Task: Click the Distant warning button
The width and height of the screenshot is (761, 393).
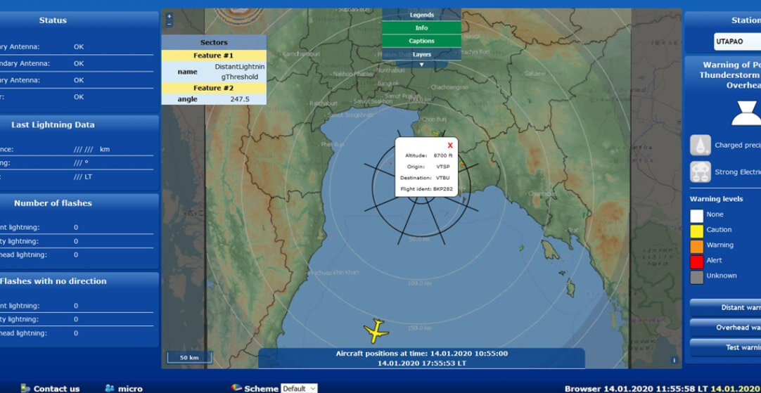Action: [725, 308]
